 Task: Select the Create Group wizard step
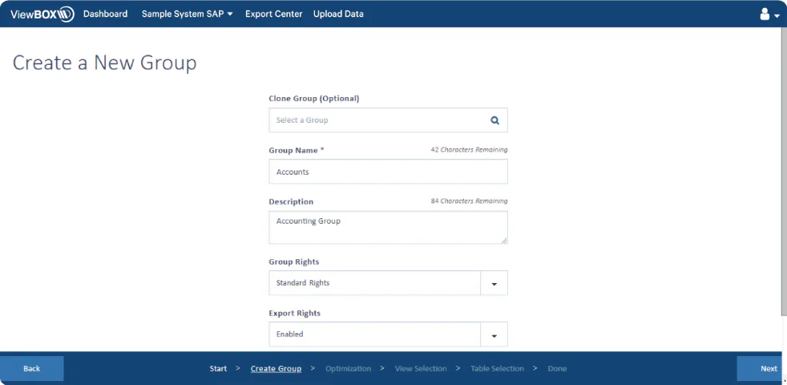(x=276, y=368)
